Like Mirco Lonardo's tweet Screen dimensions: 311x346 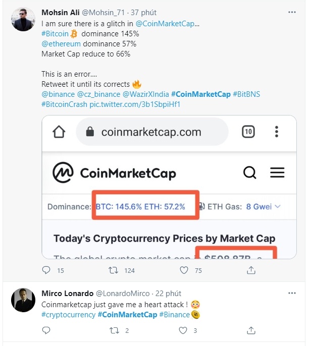[184, 330]
